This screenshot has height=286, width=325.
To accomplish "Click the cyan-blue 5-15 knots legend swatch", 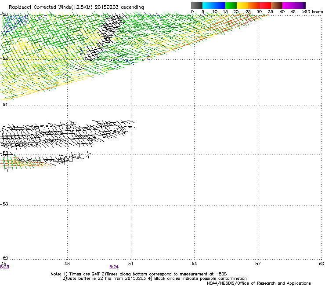I will (214, 5).
